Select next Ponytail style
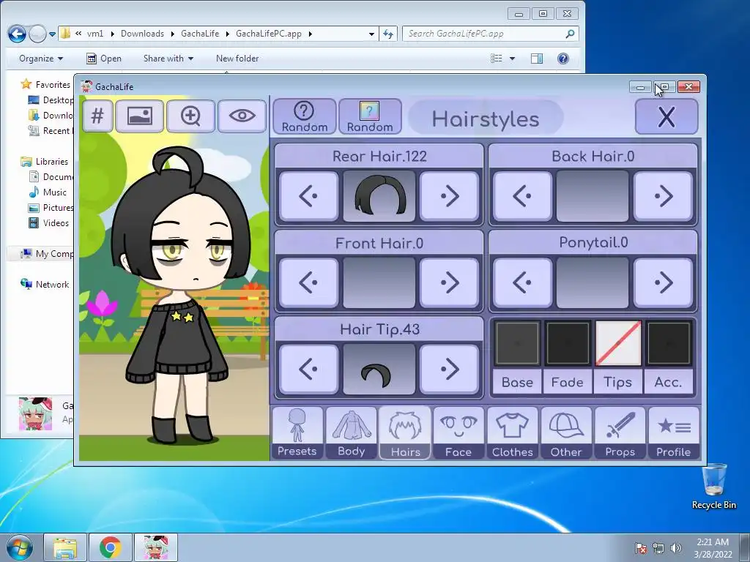 (663, 282)
